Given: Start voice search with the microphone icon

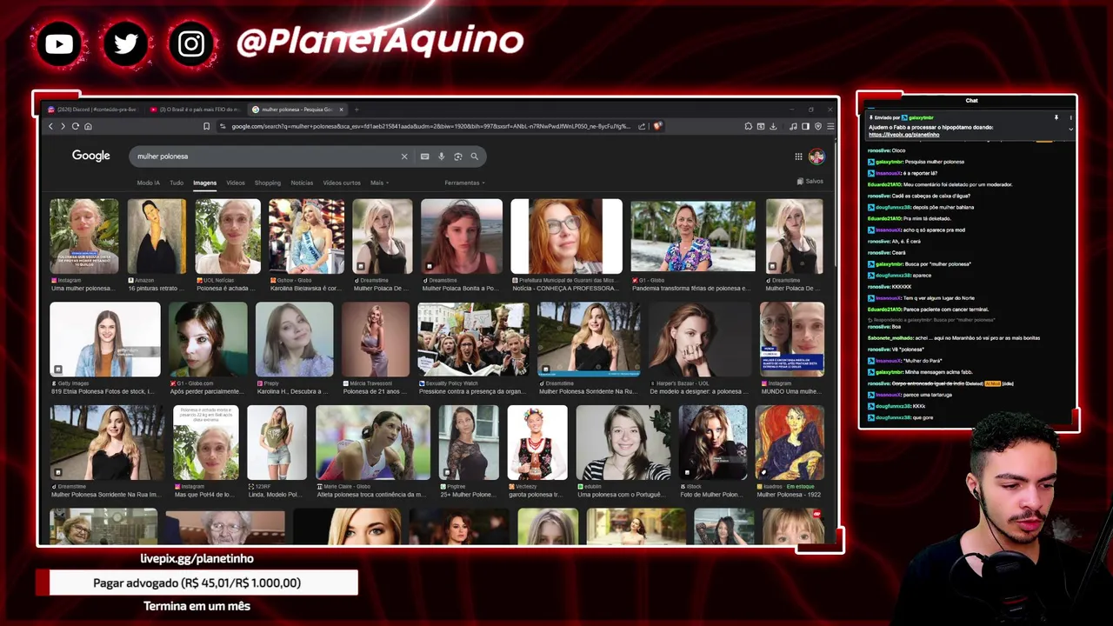Looking at the screenshot, I should click(x=441, y=156).
